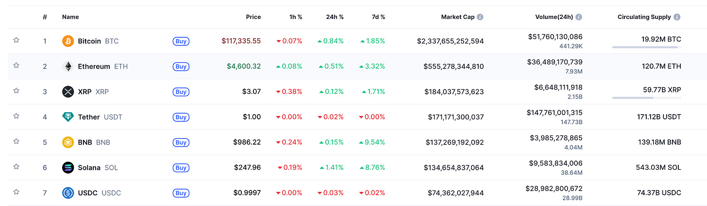Click 543.03M SOL supply value
Image resolution: width=707 pixels, height=206 pixels.
click(x=659, y=167)
